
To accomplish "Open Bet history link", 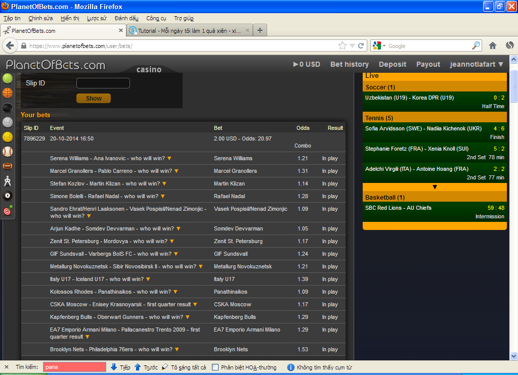I will [350, 64].
